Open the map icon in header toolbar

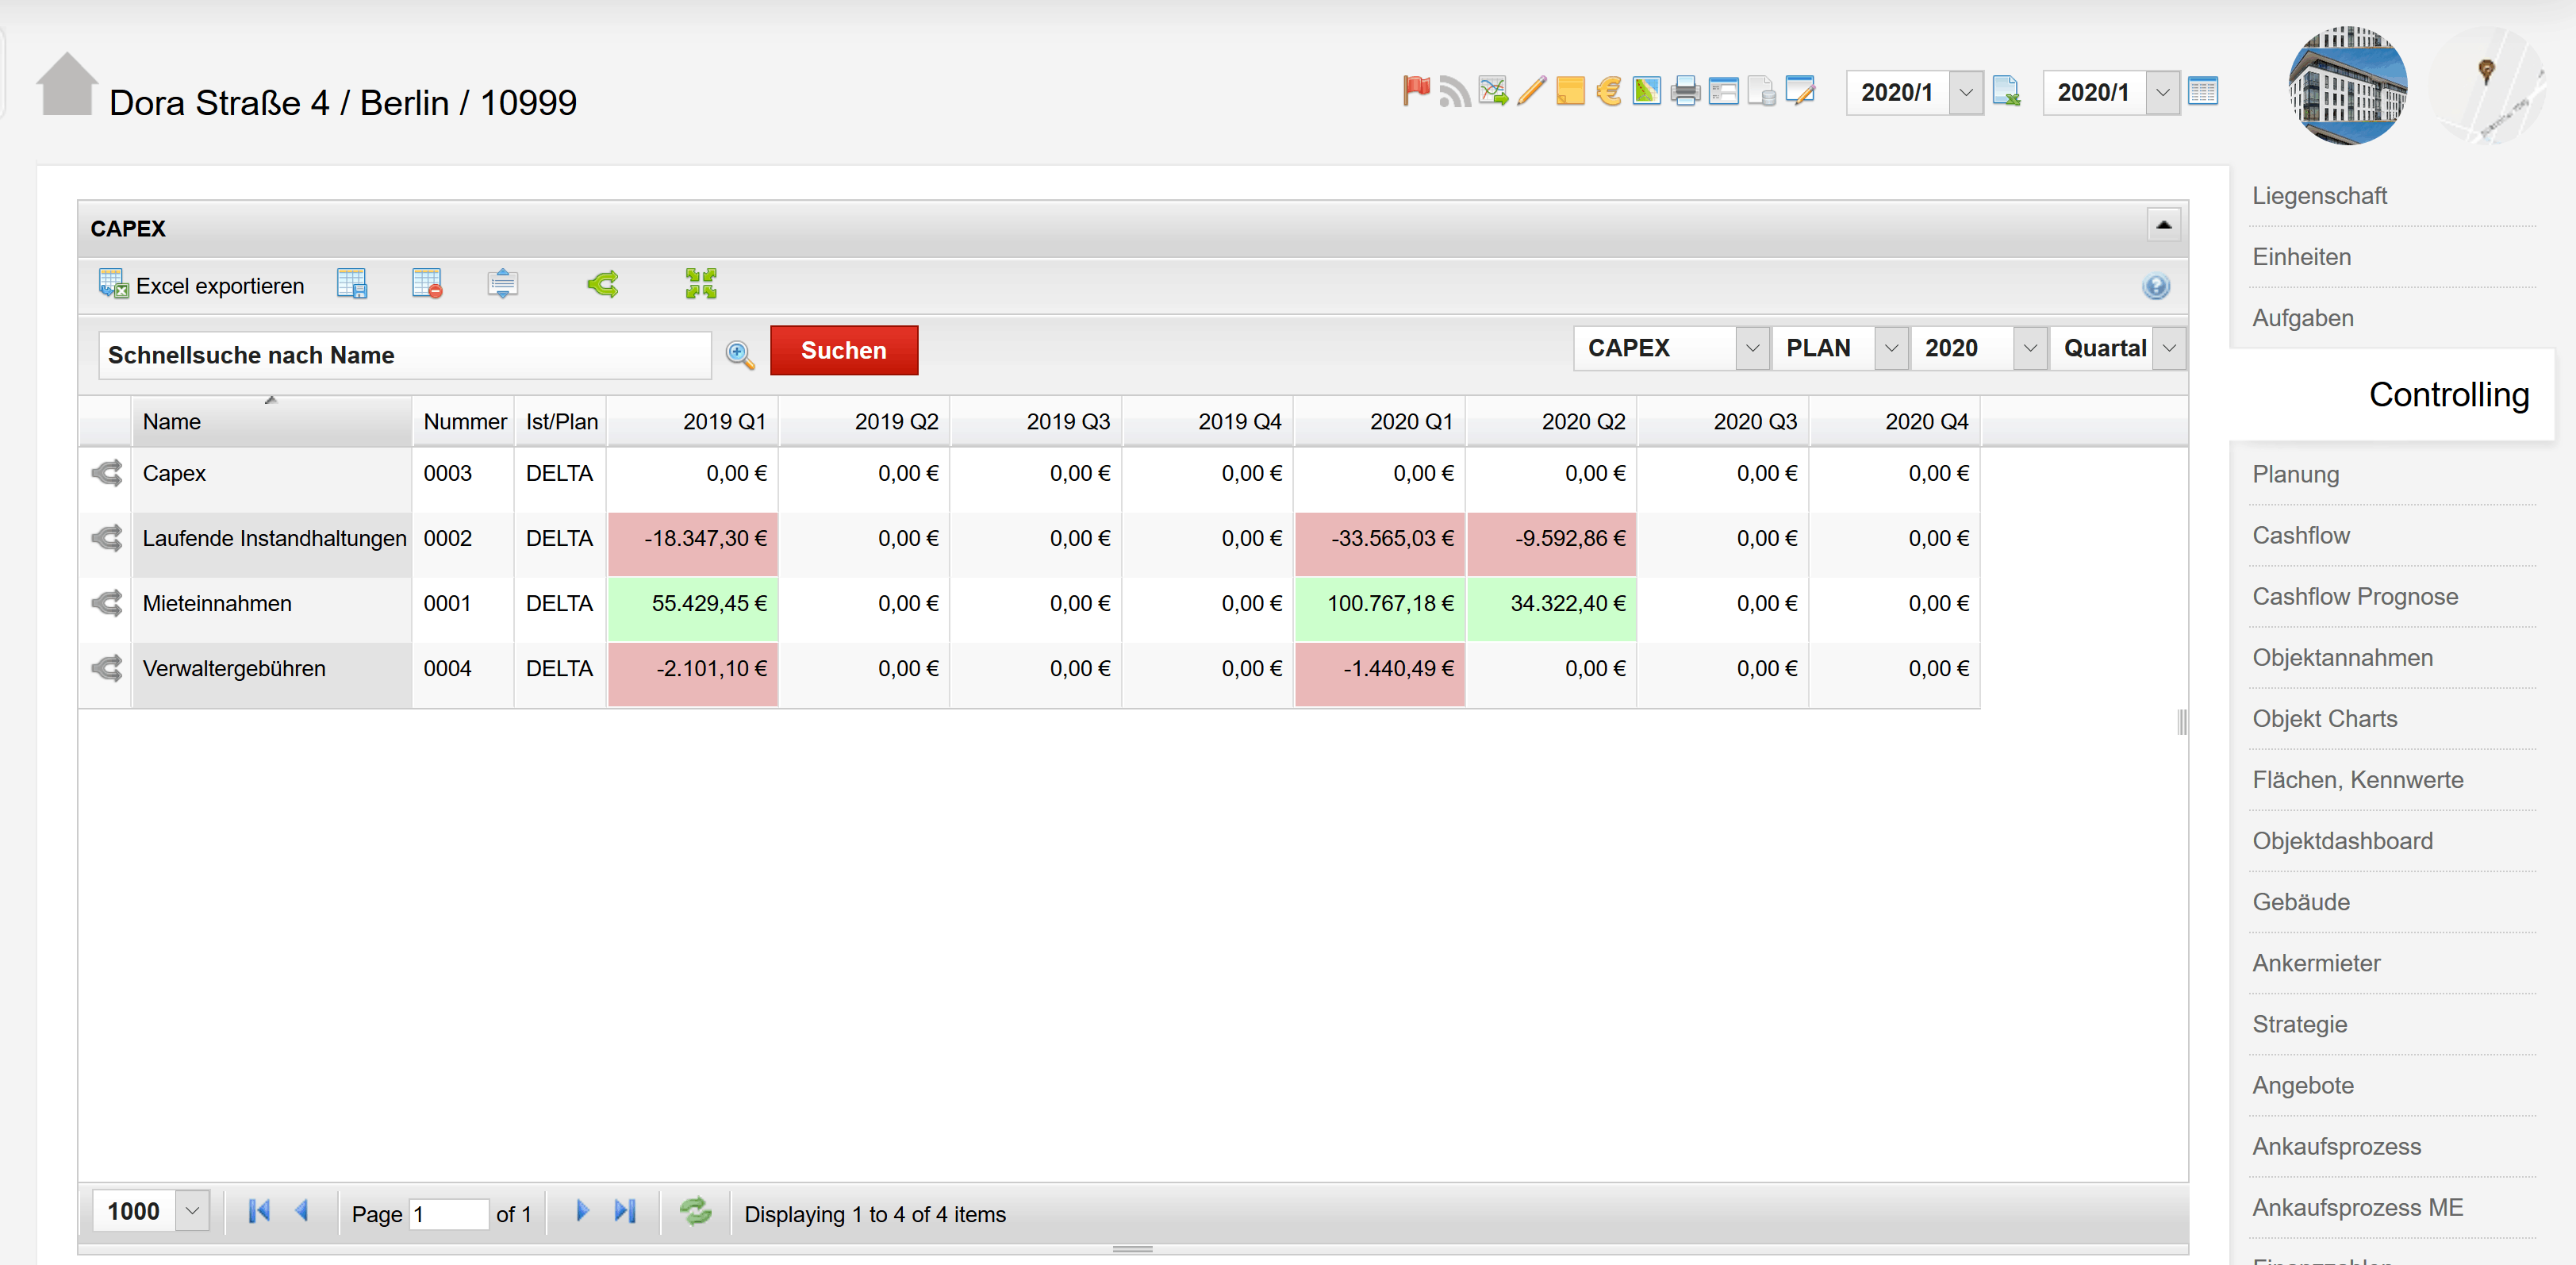(1646, 92)
